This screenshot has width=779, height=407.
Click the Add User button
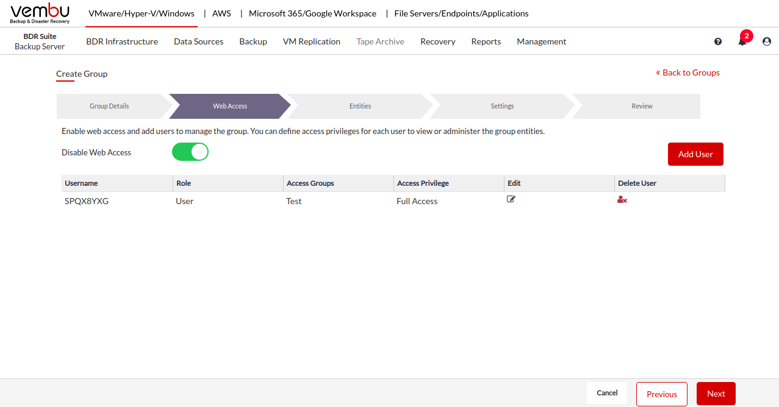695,154
